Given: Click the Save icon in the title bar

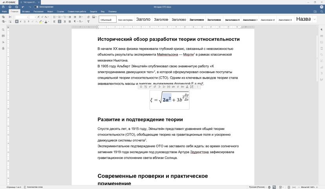Looking at the screenshot, I should 3,7.
